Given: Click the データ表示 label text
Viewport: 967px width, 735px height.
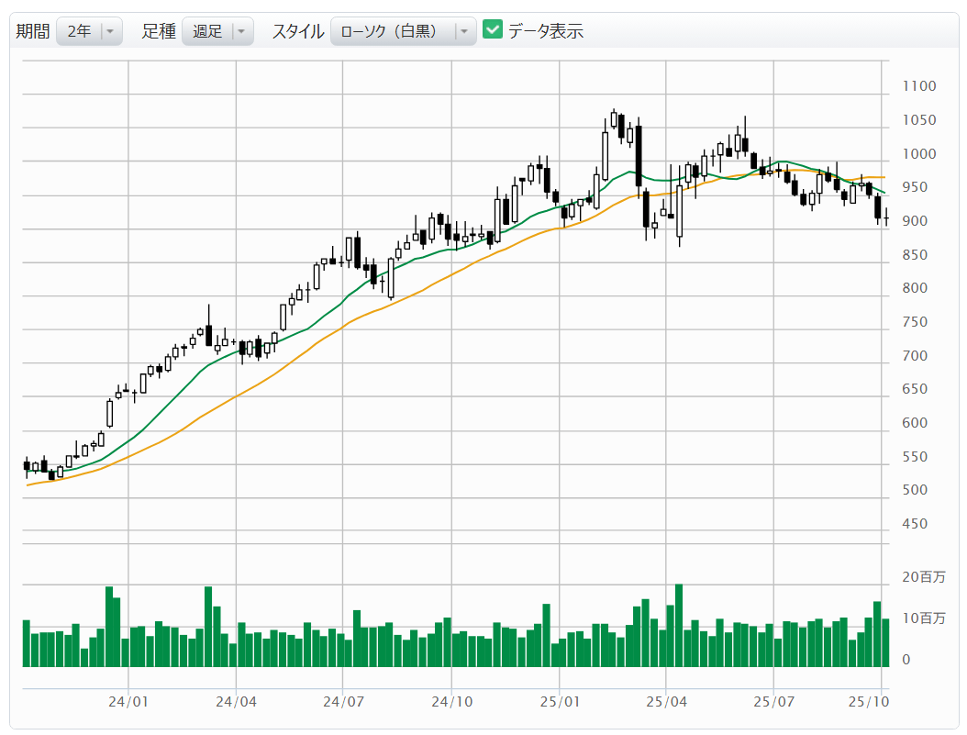Looking at the screenshot, I should click(546, 31).
